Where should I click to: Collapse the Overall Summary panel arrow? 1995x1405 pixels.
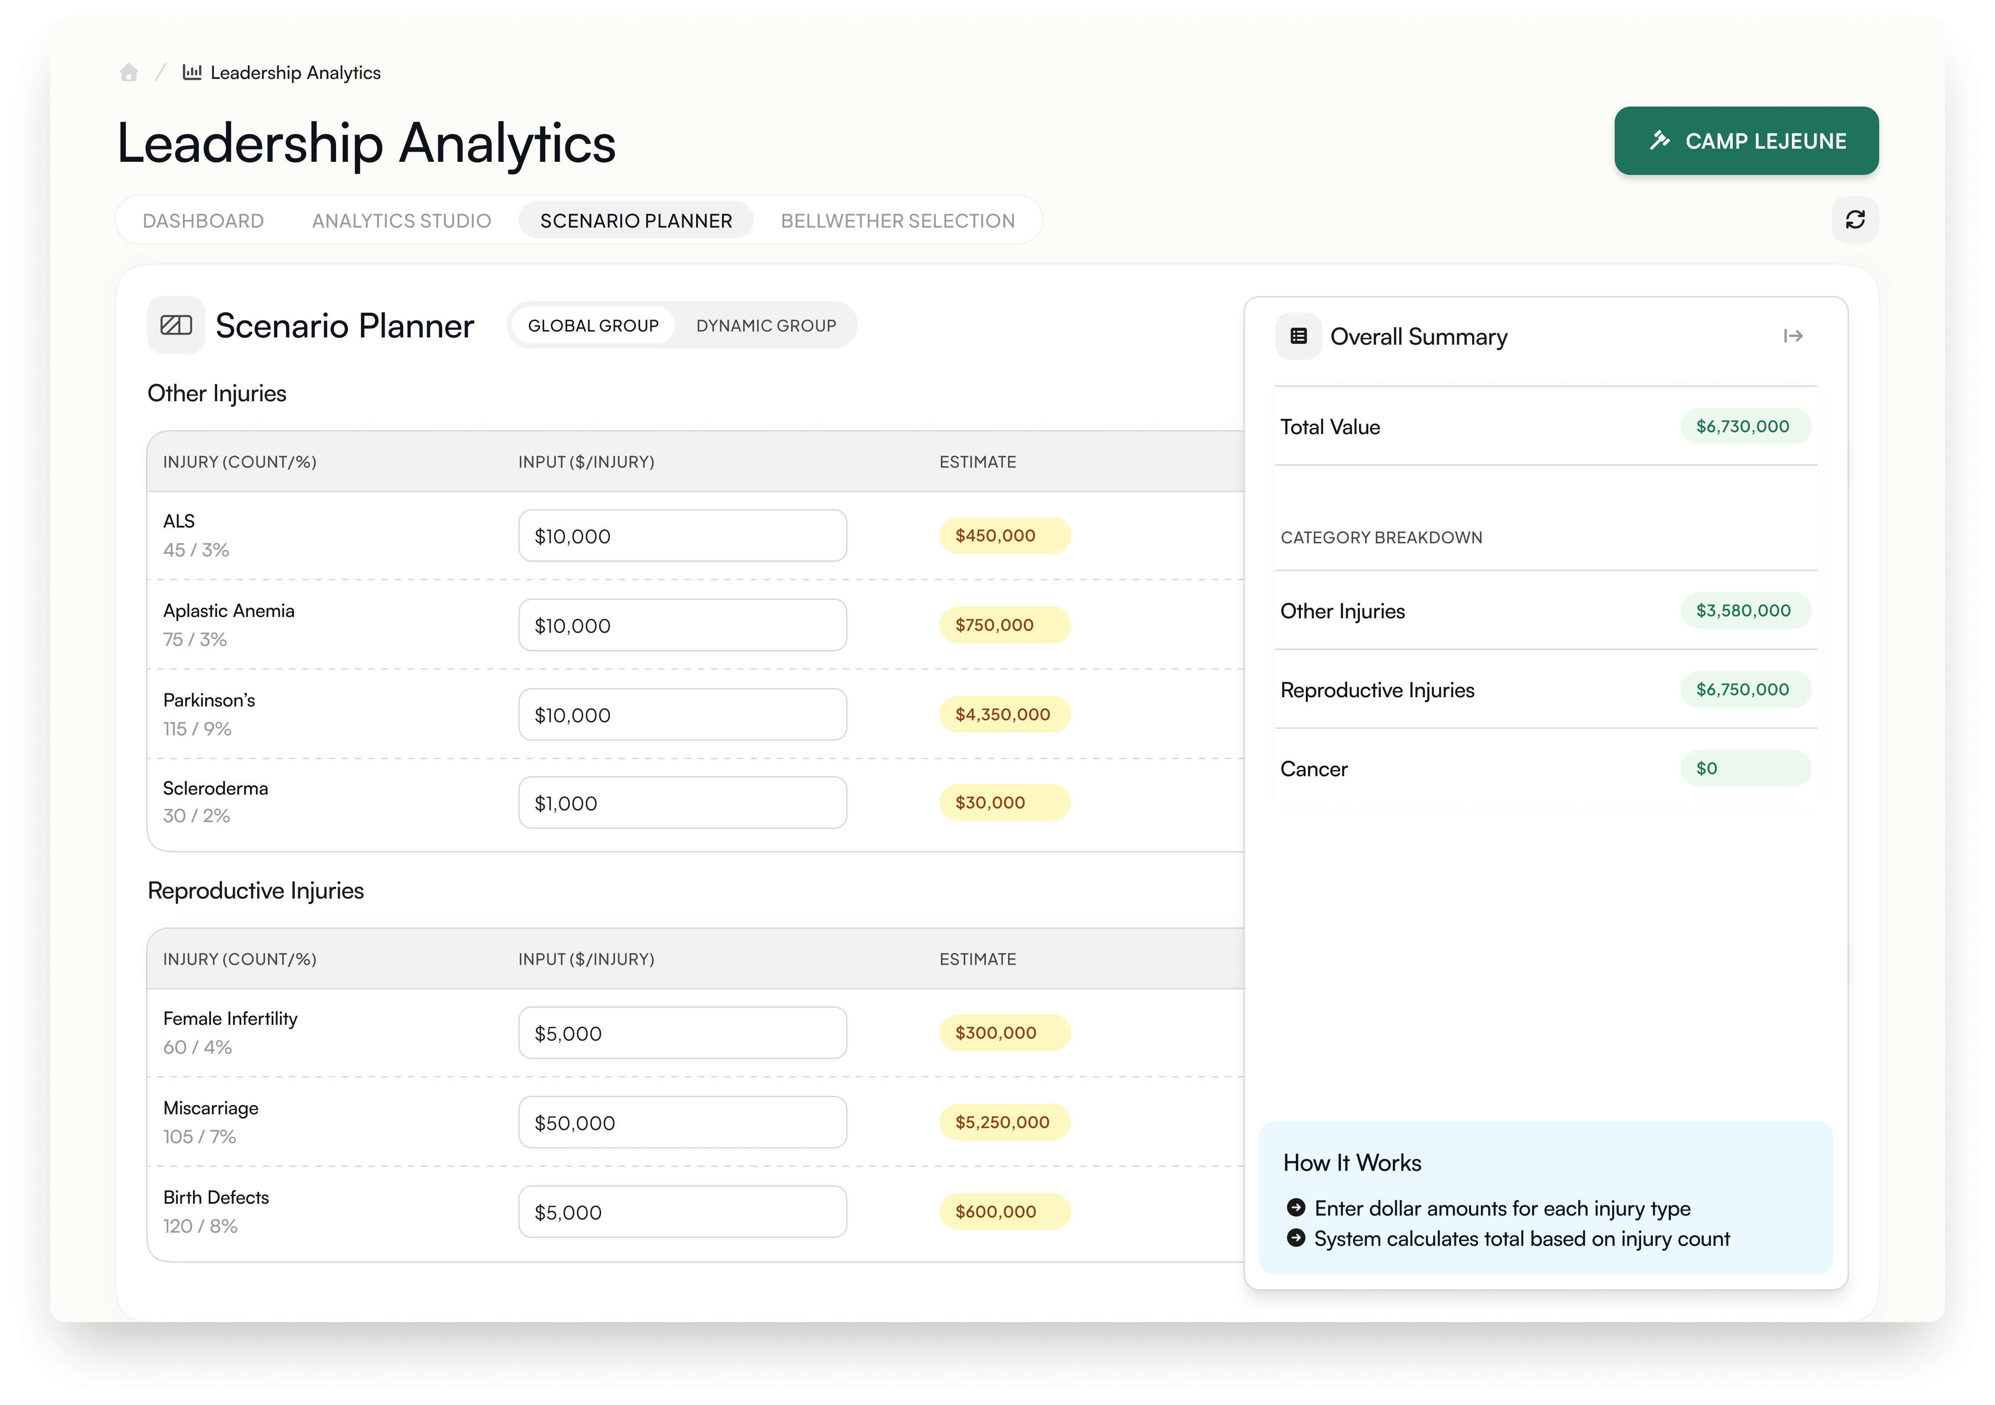[x=1792, y=336]
